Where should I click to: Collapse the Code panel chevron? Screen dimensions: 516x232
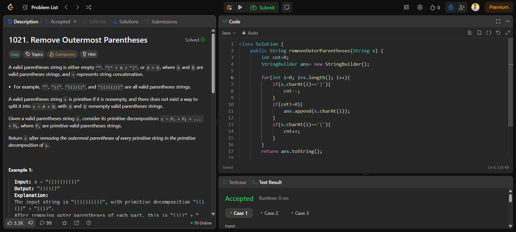pos(507,21)
